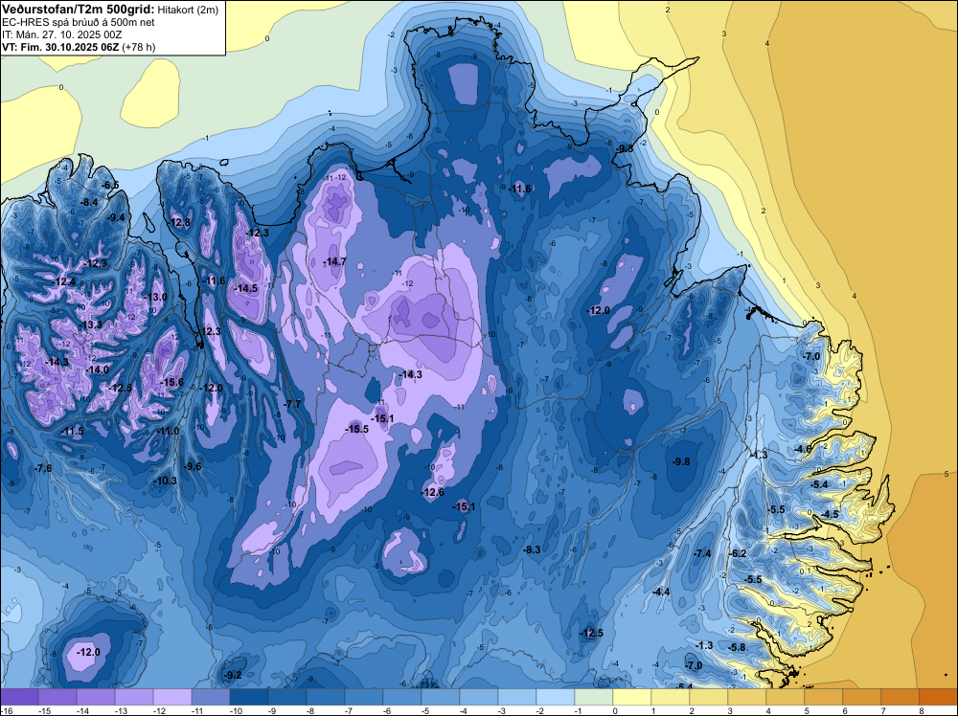
Task: Click the -4.5 temperature label
Action: tap(830, 514)
